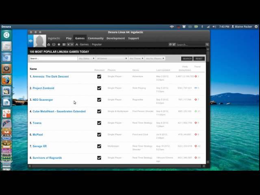
Task: Switch to the Development tab
Action: (115, 38)
